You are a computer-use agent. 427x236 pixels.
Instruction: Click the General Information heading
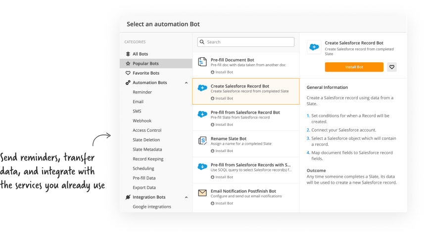tap(327, 87)
